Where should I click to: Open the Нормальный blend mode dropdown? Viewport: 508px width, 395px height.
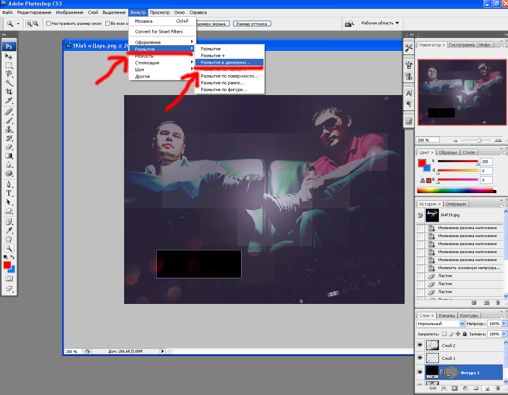coord(441,323)
